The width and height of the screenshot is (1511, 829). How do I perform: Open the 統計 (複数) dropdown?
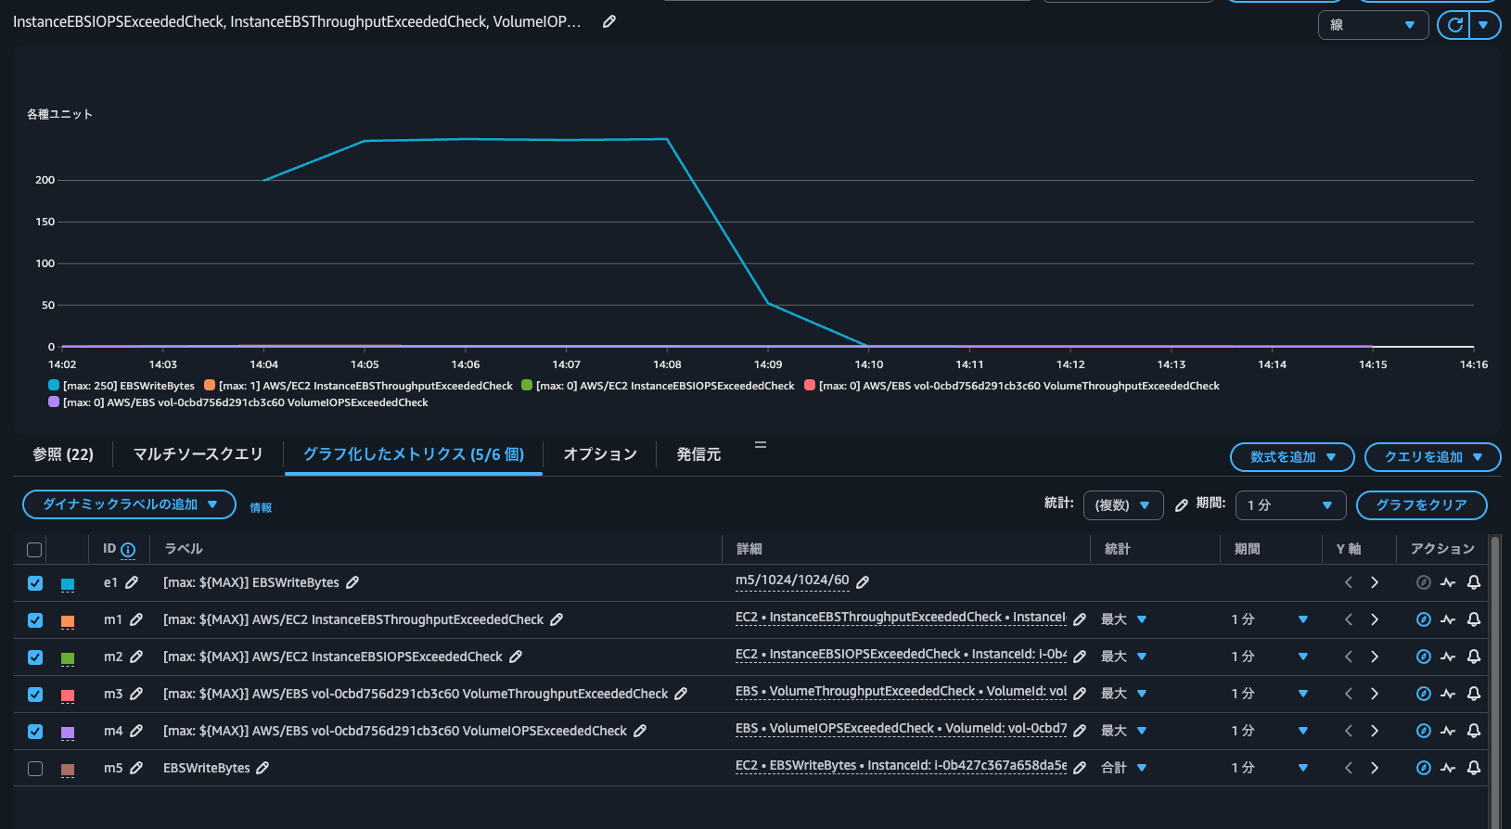[1122, 505]
